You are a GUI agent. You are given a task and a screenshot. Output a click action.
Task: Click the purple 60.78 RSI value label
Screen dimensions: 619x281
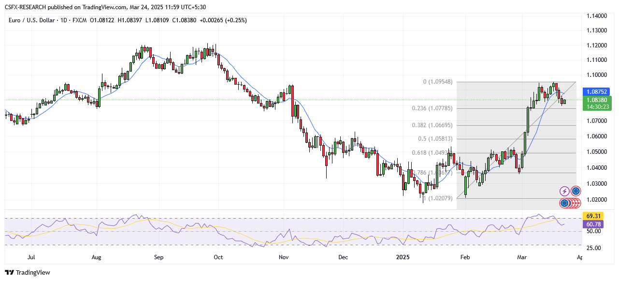pyautogui.click(x=593, y=224)
